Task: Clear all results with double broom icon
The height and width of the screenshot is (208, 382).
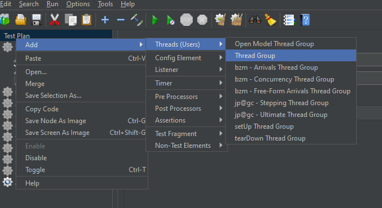Action: coord(237,20)
